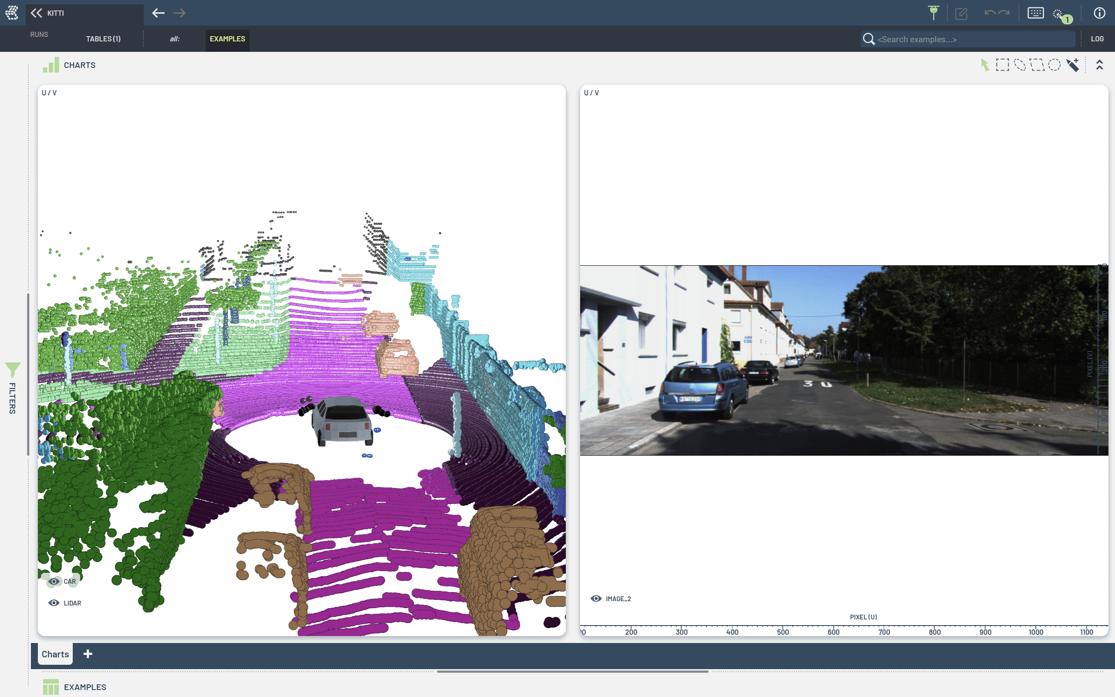Toggle LIDAR layer visibility eye

pos(54,603)
